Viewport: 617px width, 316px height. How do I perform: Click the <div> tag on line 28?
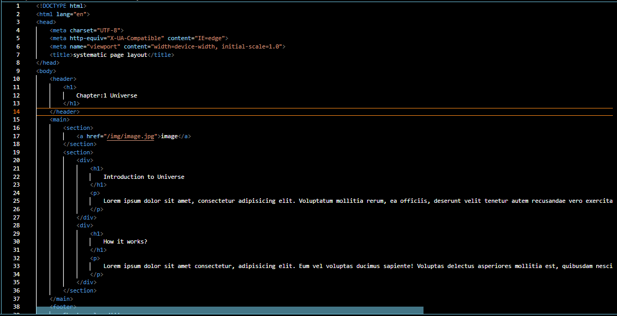84,225
